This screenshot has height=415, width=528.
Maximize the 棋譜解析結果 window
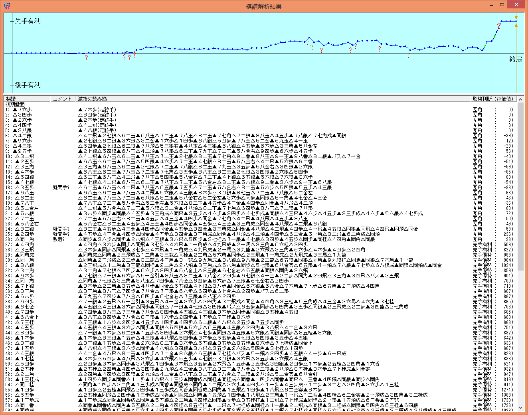[x=502, y=5]
